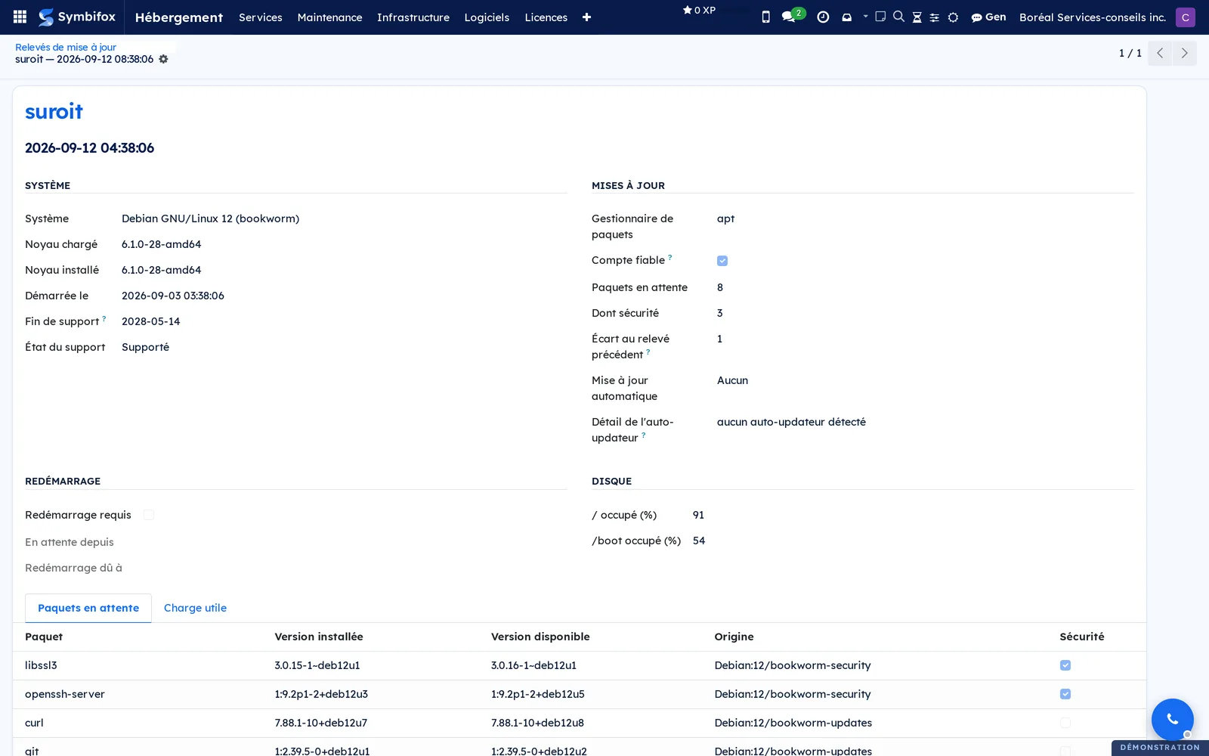This screenshot has width=1209, height=756.
Task: Open the phone call floating button
Action: (1172, 719)
